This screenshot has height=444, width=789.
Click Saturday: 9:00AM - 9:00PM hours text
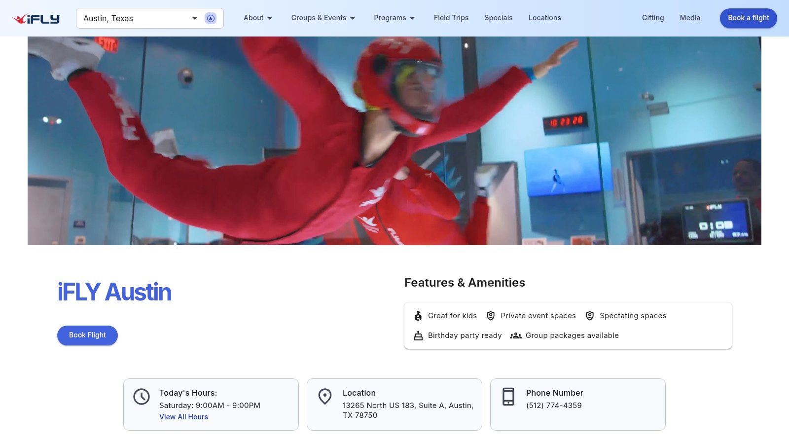point(210,406)
